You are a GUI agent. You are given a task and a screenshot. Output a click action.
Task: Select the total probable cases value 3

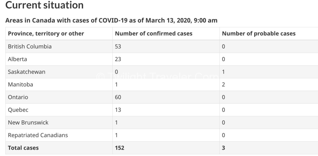[223, 148]
